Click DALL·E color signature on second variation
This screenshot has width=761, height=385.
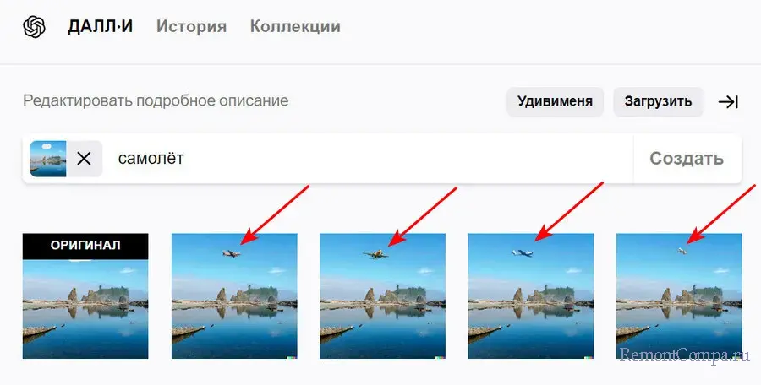pos(440,357)
